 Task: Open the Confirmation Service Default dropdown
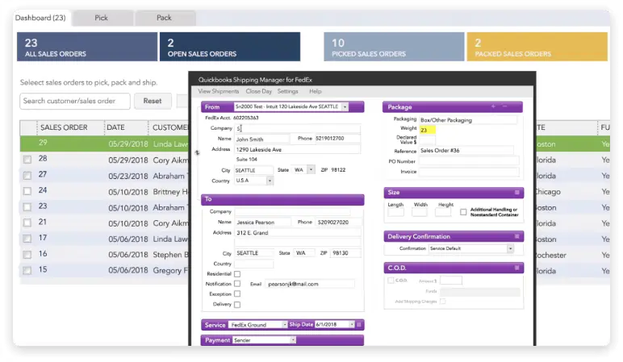(x=510, y=248)
